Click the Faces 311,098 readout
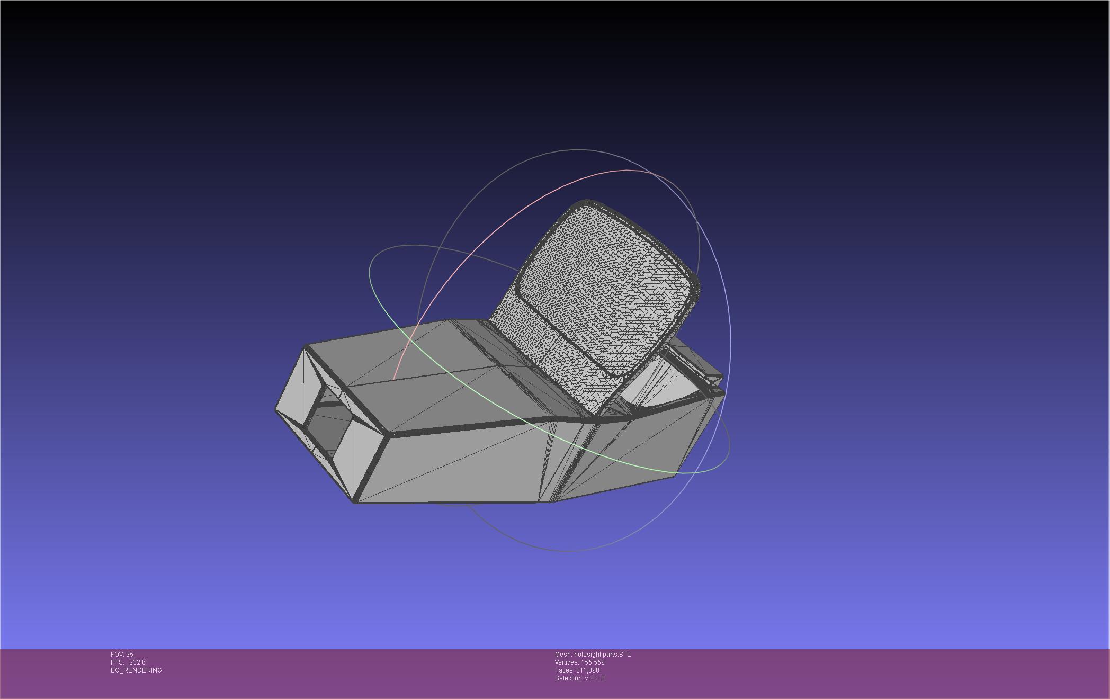The image size is (1110, 699). (x=577, y=670)
